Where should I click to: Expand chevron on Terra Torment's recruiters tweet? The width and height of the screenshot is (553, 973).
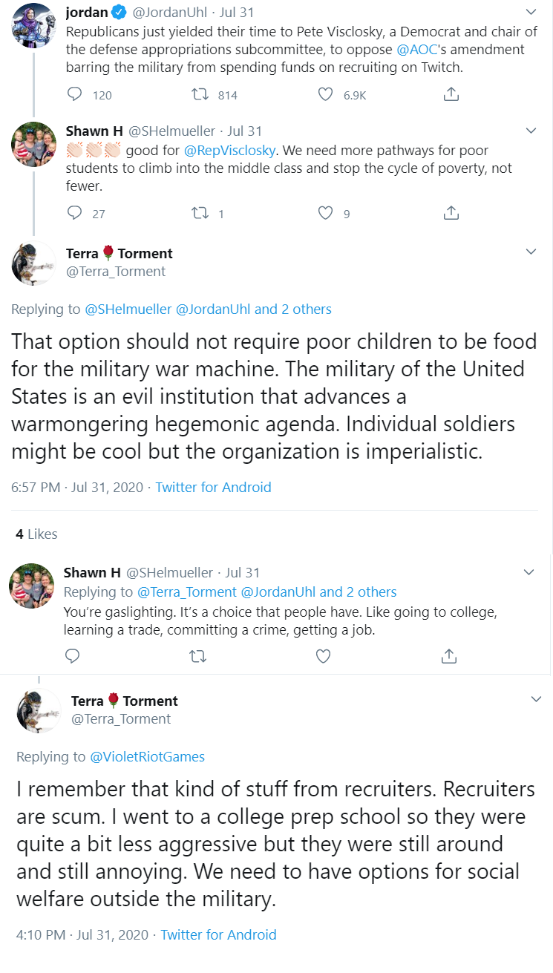[536, 699]
